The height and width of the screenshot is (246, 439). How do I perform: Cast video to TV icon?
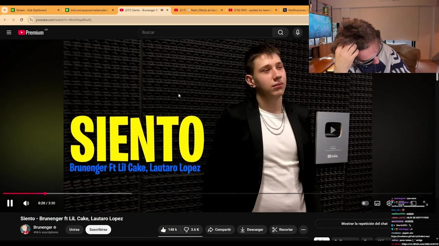[413, 203]
